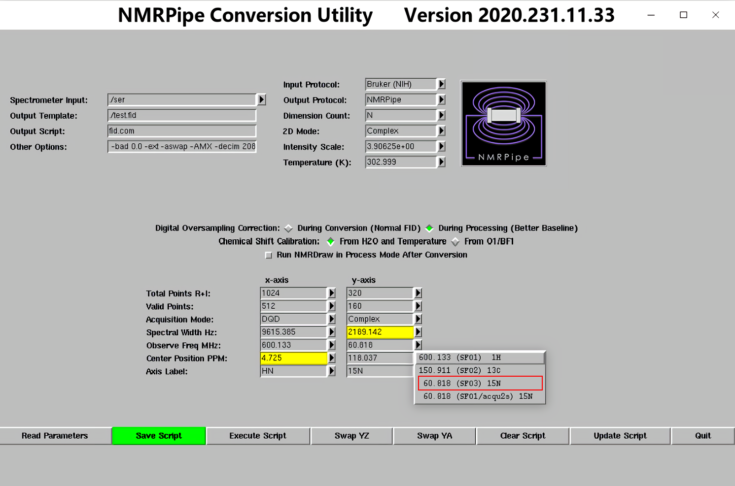Click the yellow y-axis Spectral Width 2189.142 field
735x486 pixels.
[x=380, y=332]
